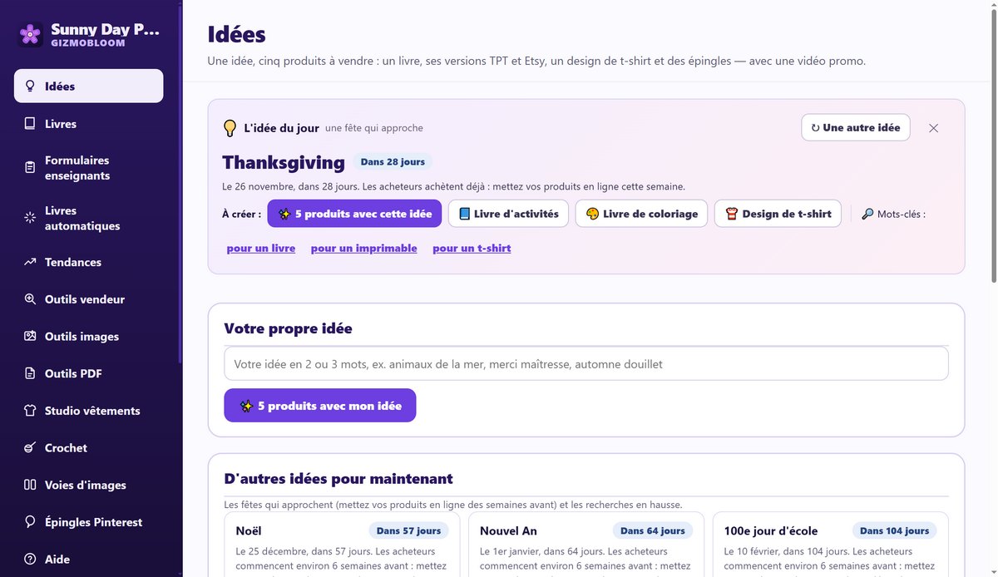Click 5 produits avec mon idée button

click(x=320, y=406)
